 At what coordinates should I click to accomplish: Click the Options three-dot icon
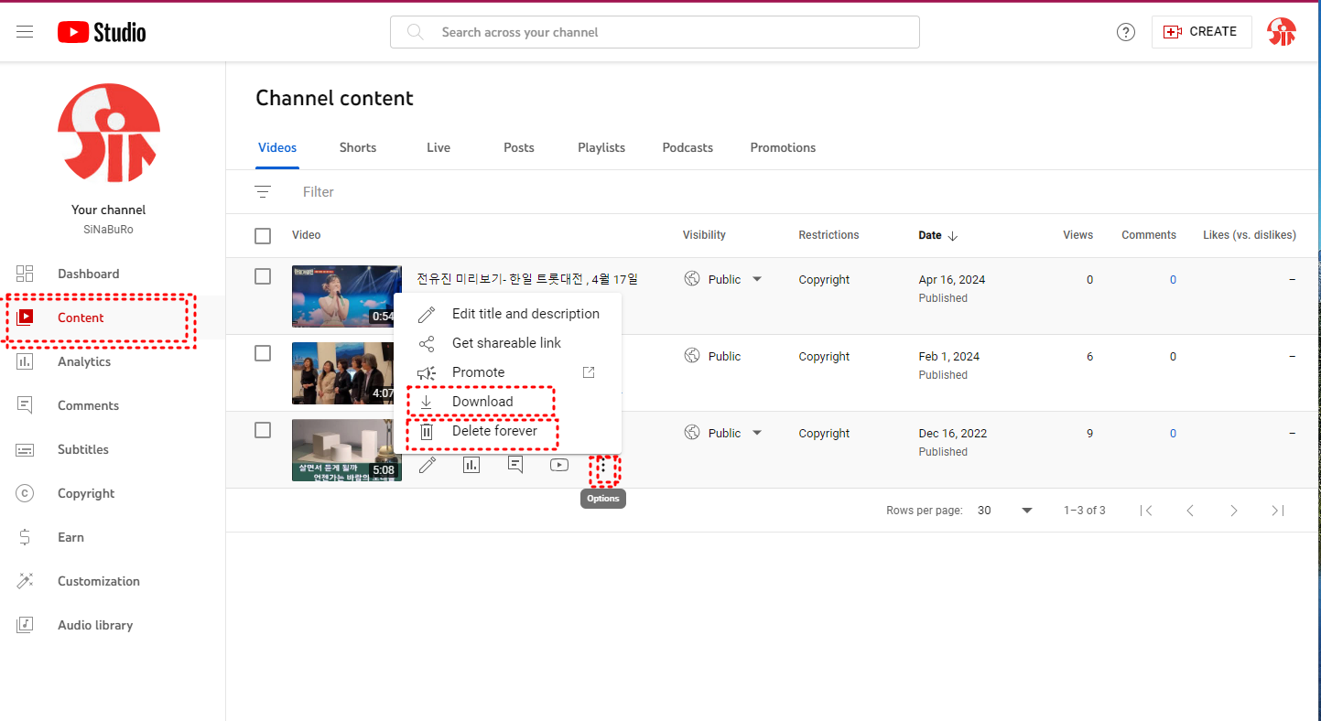point(602,468)
